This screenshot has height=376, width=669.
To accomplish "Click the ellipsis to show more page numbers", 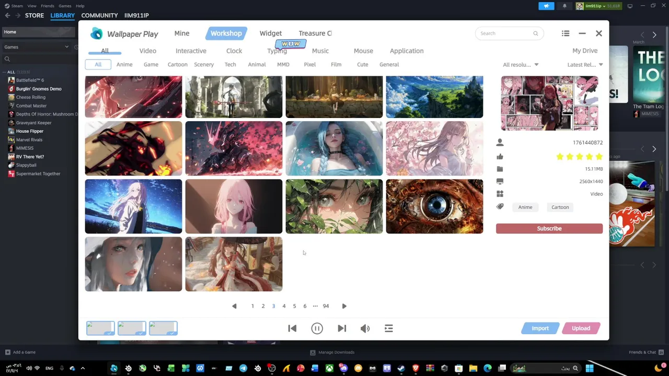I will click(315, 306).
